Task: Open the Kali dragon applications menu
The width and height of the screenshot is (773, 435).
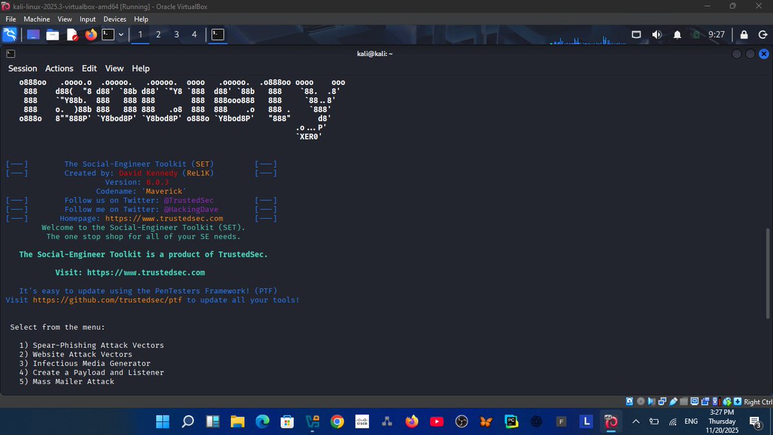Action: click(x=9, y=35)
